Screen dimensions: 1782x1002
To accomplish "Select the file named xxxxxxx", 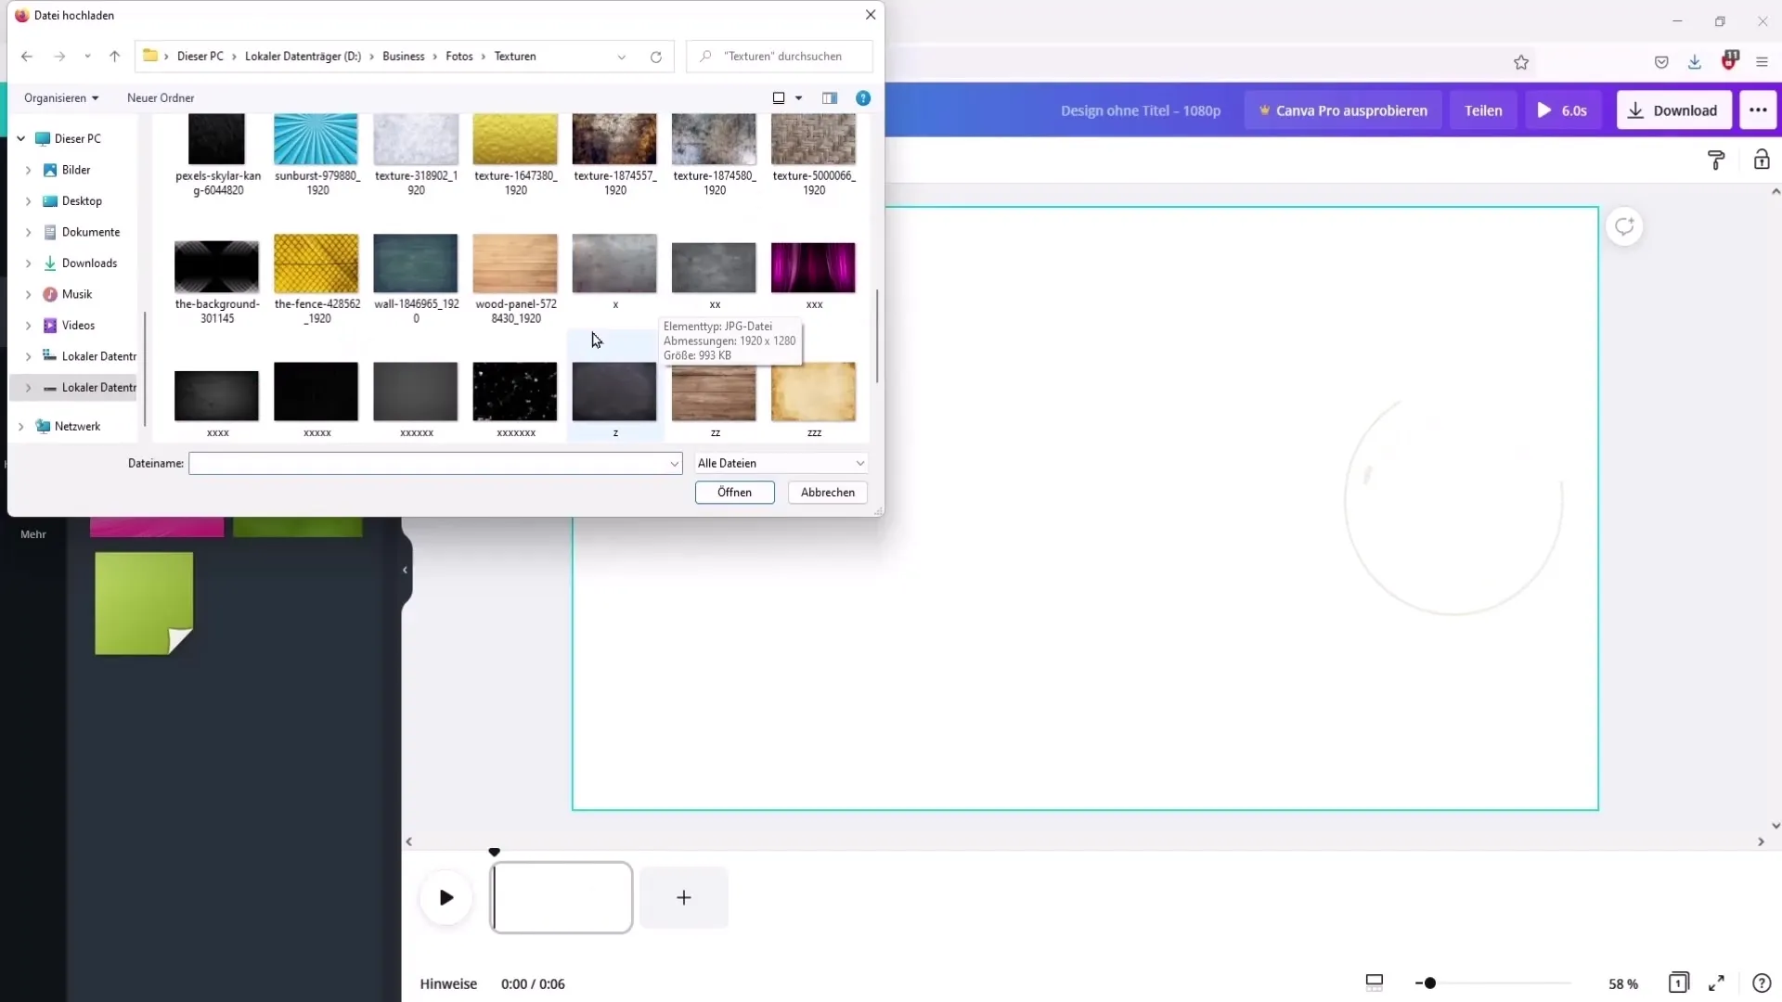I will coord(515,399).
